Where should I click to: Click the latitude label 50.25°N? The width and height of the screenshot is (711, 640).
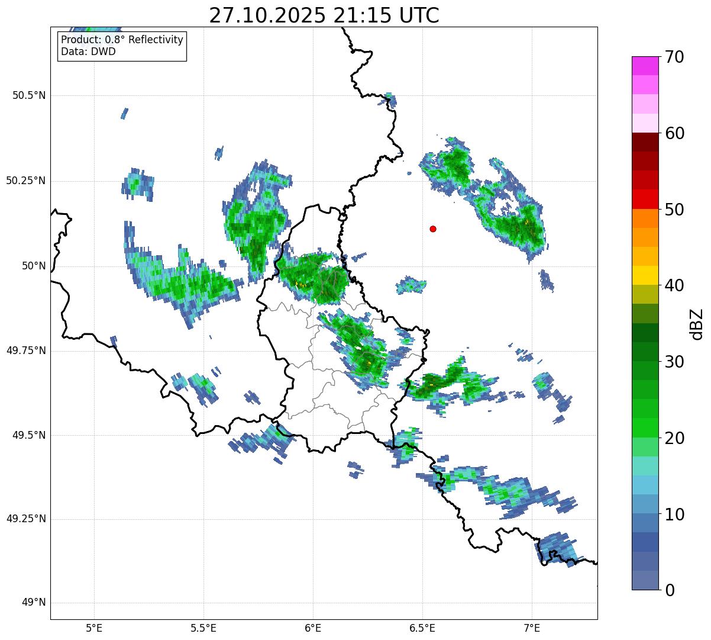point(25,181)
